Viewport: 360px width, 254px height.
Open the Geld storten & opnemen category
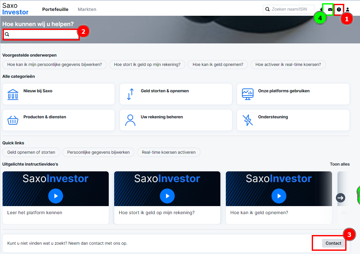(x=176, y=94)
